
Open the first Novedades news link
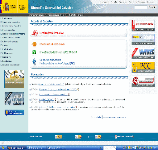pyautogui.click(x=51, y=84)
